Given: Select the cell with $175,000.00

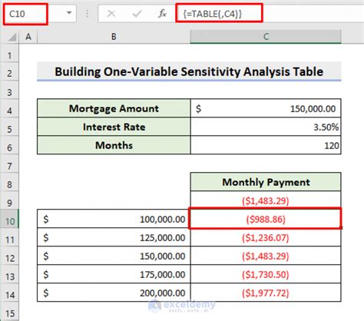Looking at the screenshot, I should coord(114,274).
